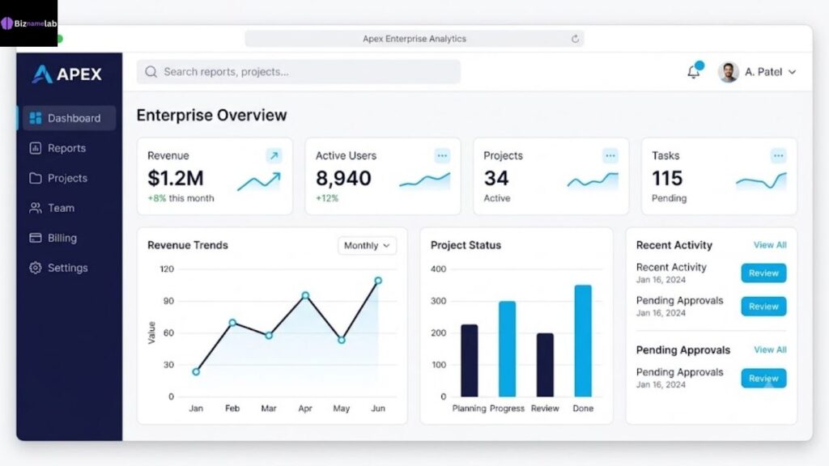Expand the A. Patel account dropdown chevron
829x466 pixels.
792,72
